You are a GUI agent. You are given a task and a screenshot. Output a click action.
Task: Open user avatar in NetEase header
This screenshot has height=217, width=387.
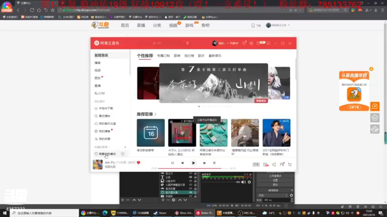point(215,43)
